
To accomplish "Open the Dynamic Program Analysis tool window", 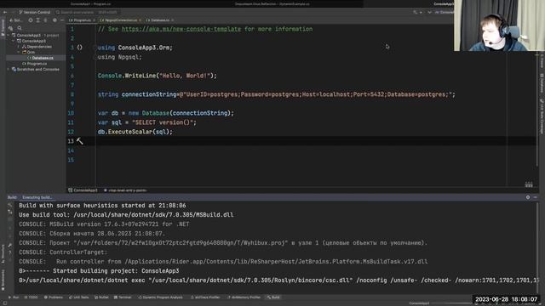I will click(160, 297).
